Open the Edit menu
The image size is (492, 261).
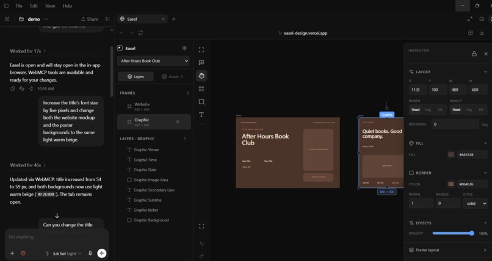34,6
